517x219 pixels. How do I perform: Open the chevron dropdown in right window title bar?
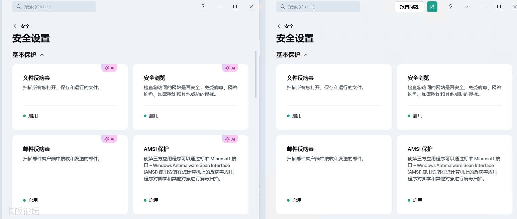[467, 7]
